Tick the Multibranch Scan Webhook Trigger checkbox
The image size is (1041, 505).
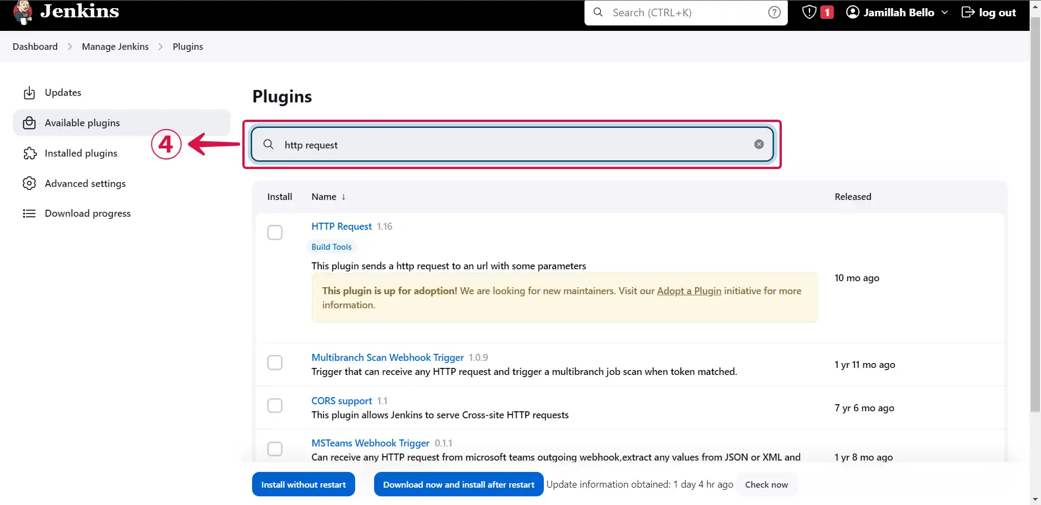coord(275,362)
